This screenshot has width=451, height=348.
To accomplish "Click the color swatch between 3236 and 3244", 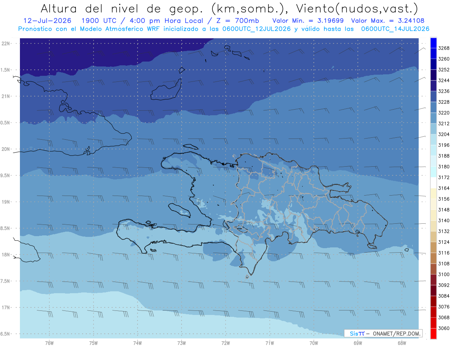I will [x=433, y=86].
